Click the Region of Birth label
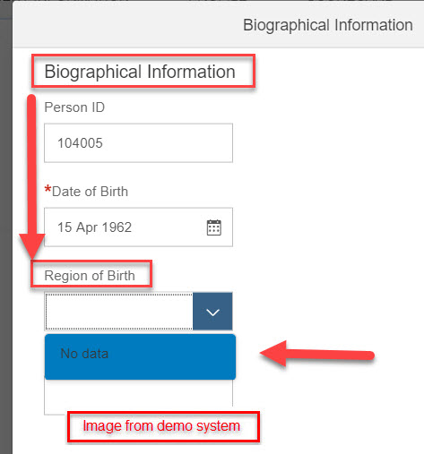 tap(90, 276)
